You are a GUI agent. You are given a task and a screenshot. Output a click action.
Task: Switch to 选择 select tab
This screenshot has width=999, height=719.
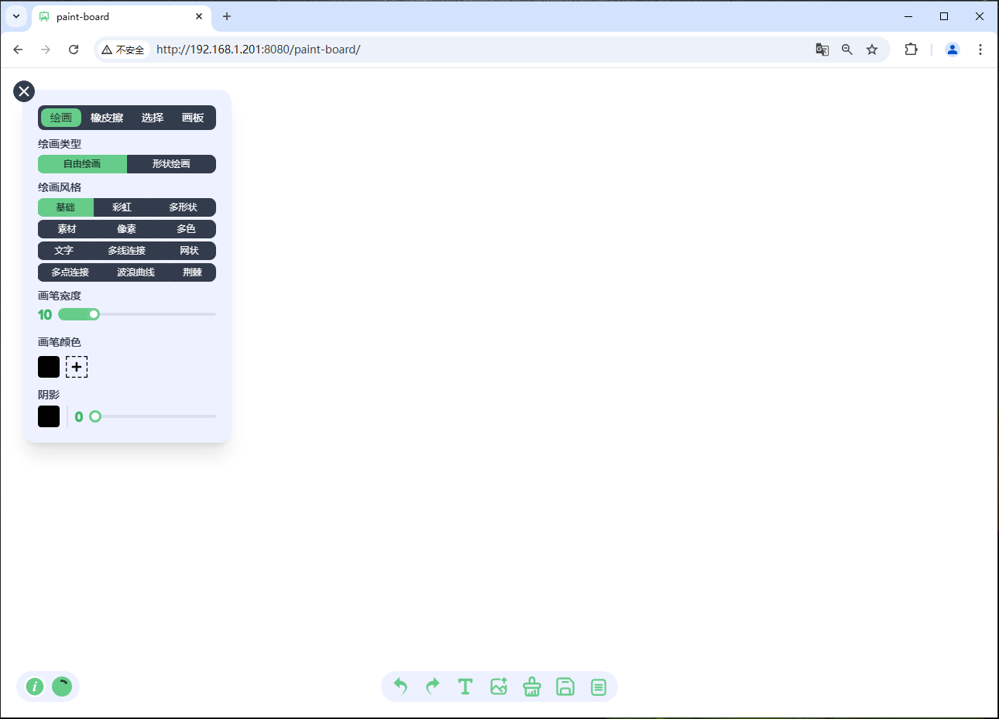tap(153, 118)
